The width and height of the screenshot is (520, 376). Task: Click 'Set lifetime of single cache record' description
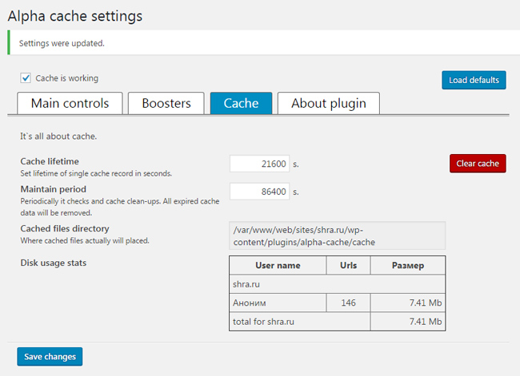[96, 173]
